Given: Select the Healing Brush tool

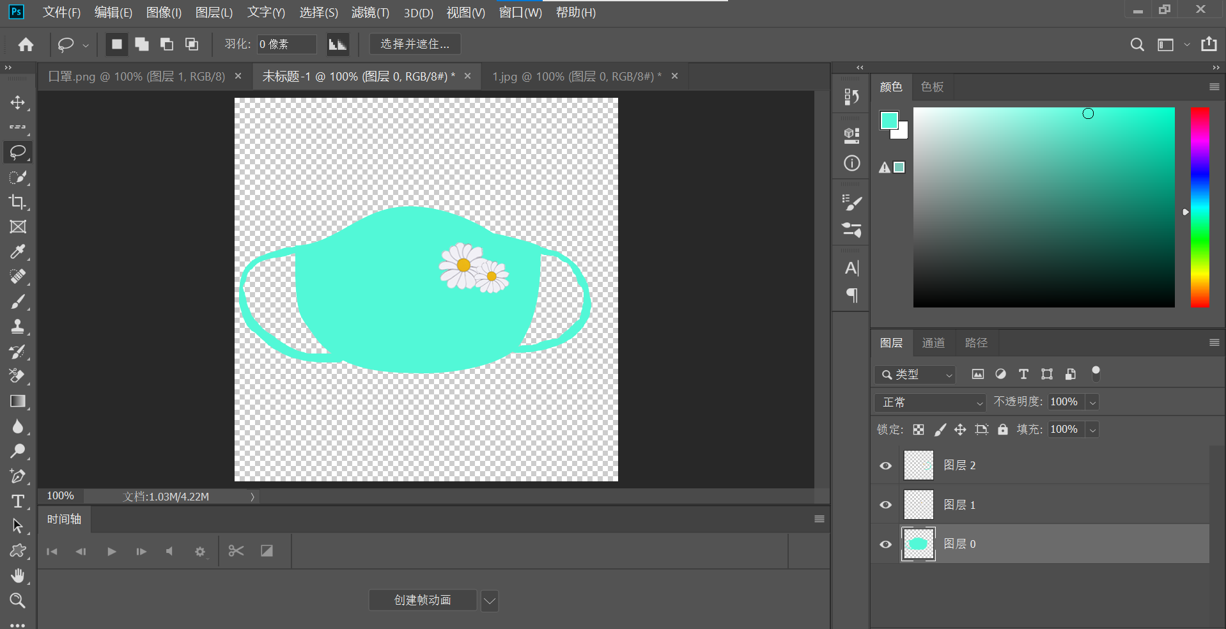Looking at the screenshot, I should 17,277.
